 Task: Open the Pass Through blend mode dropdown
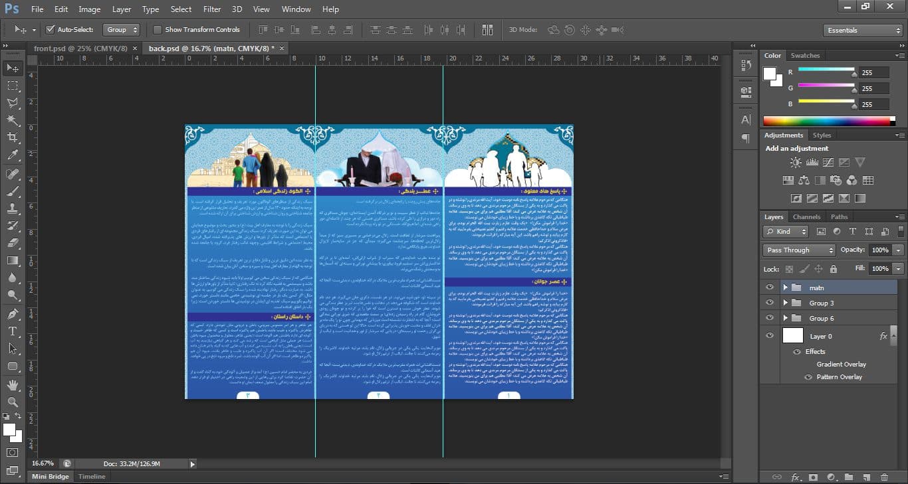[799, 250]
